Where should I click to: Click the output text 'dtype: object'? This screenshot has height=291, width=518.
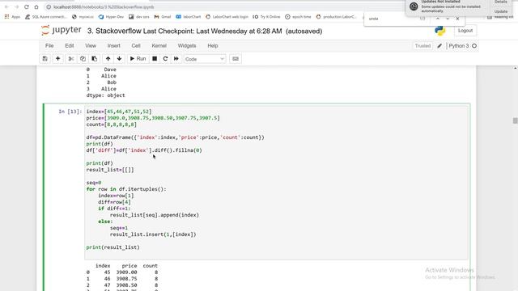[106, 95]
